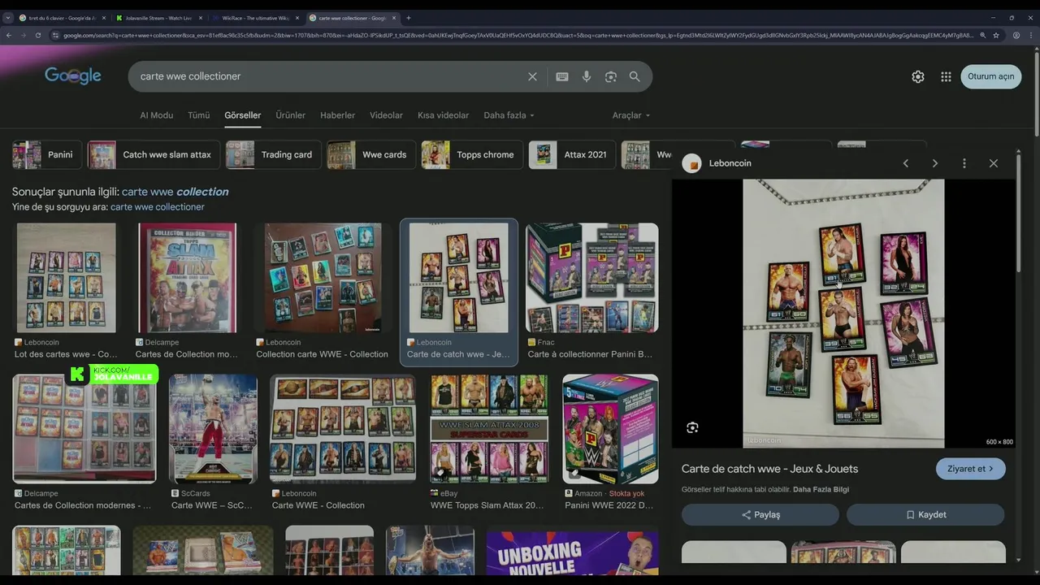
Task: Close the Jolavanille Stream tab
Action: 201,18
